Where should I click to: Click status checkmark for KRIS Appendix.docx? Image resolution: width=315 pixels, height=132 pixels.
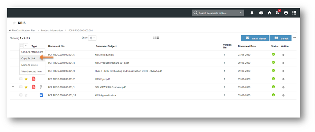click(273, 95)
